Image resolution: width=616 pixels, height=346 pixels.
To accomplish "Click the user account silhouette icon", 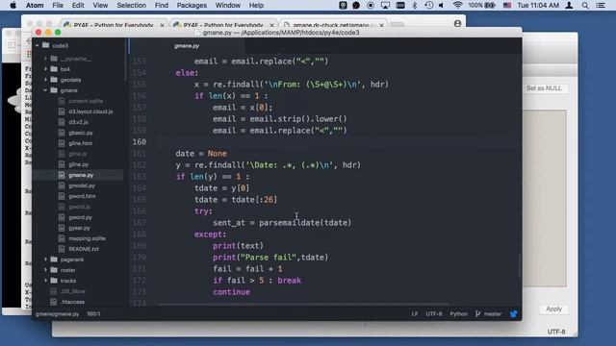I will [x=569, y=5].
